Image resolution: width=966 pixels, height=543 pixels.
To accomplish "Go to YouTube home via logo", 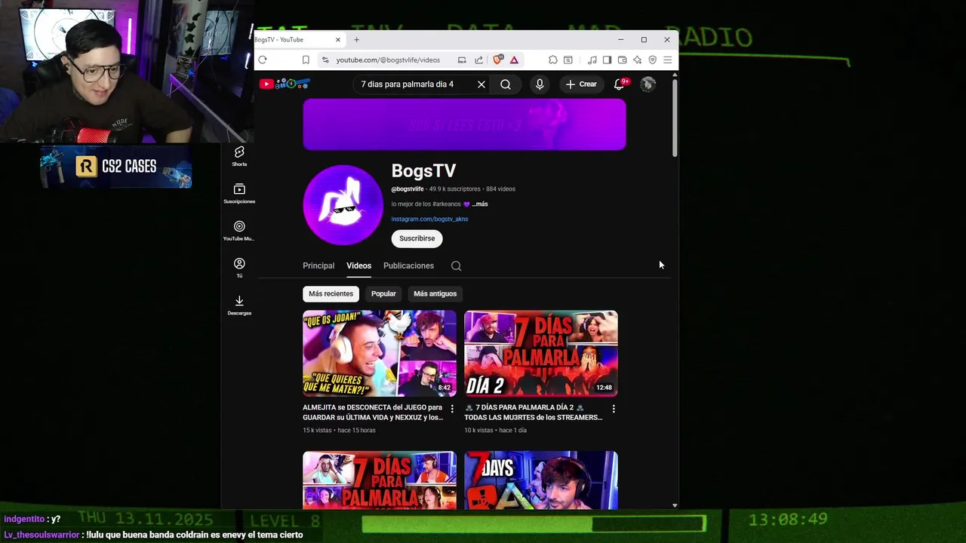I will [285, 84].
